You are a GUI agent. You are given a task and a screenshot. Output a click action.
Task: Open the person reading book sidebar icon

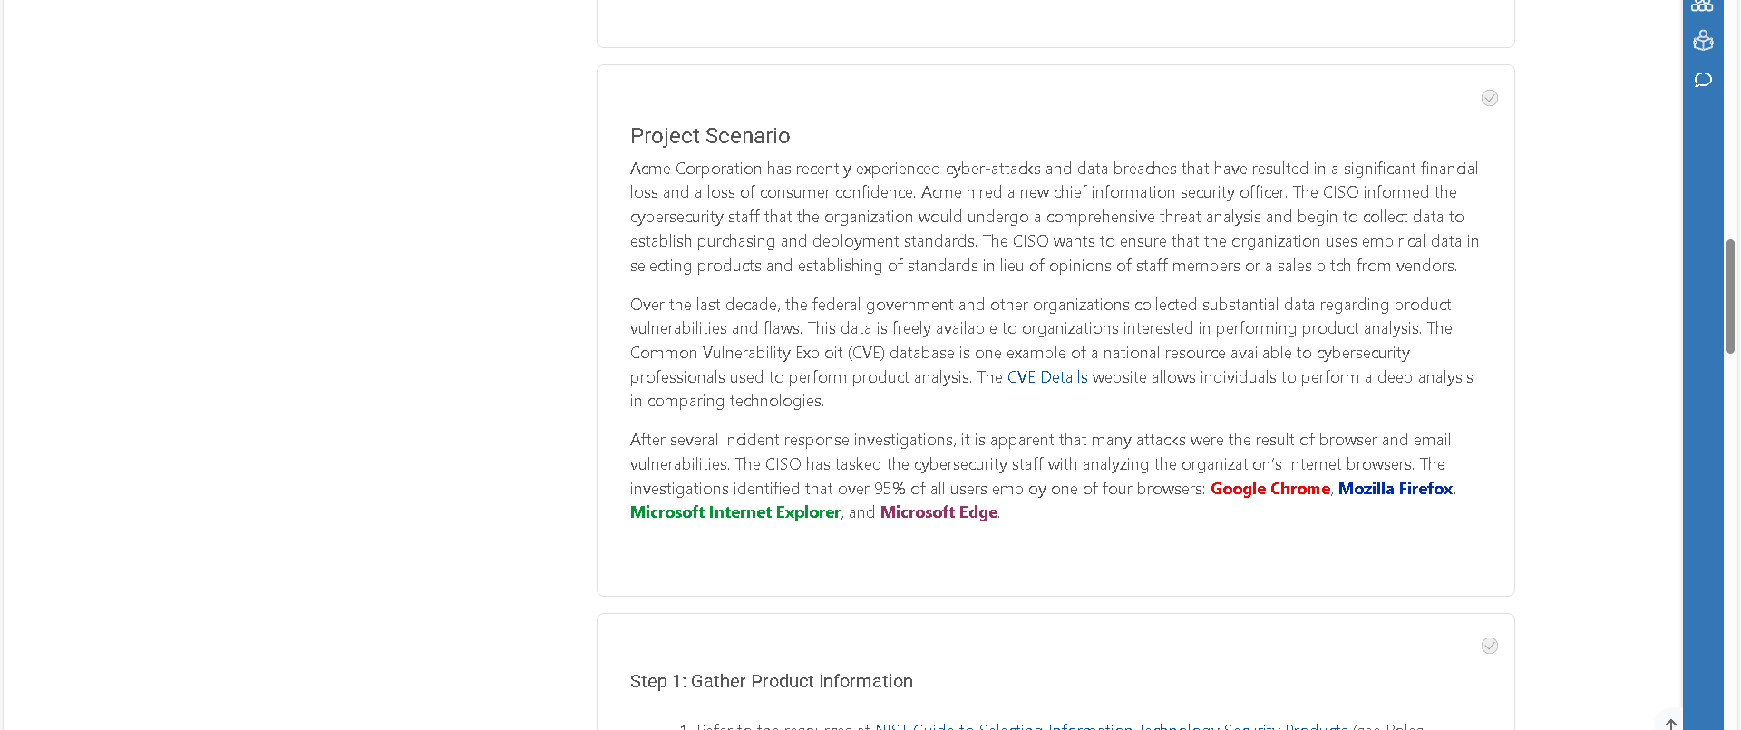[1703, 40]
